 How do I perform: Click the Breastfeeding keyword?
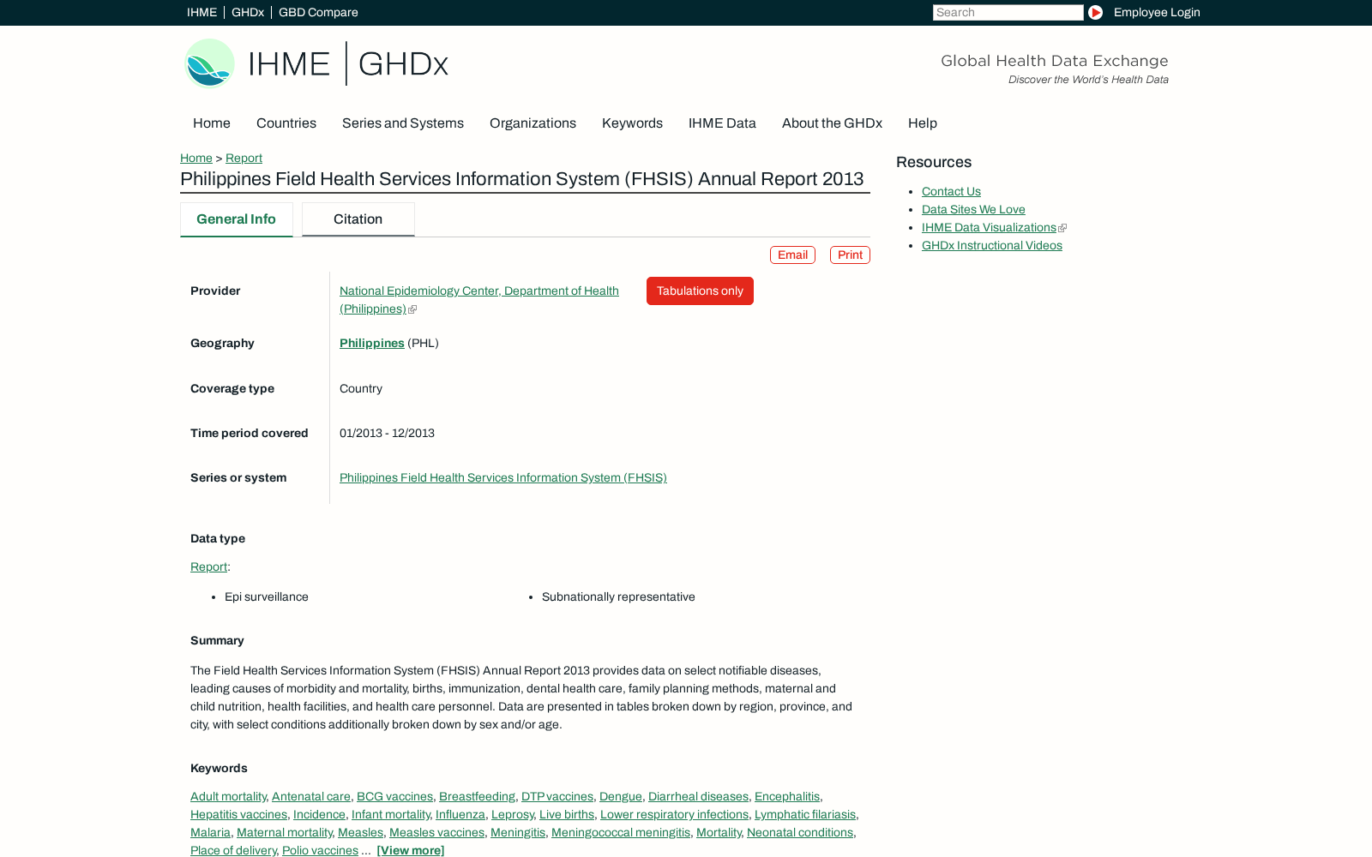tap(477, 796)
